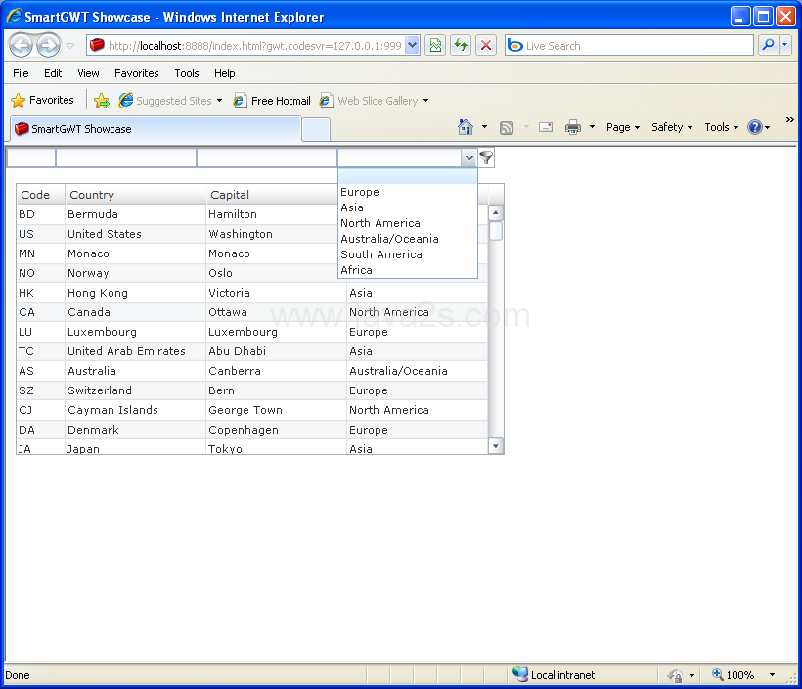Click inside the Live Search box
802x689 pixels.
coord(629,46)
